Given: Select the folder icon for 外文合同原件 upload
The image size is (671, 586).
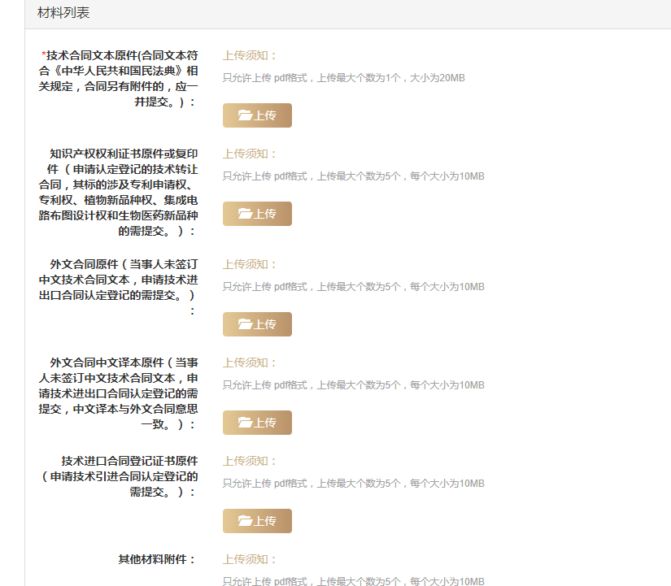Looking at the screenshot, I should coord(246,323).
